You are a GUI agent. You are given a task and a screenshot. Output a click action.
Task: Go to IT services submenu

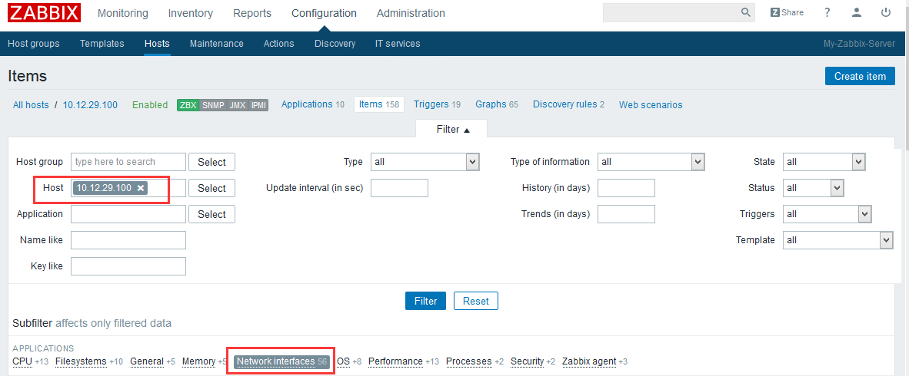pos(398,44)
